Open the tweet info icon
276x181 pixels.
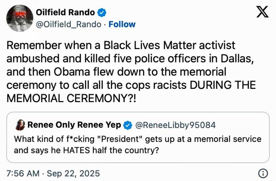click(x=263, y=174)
